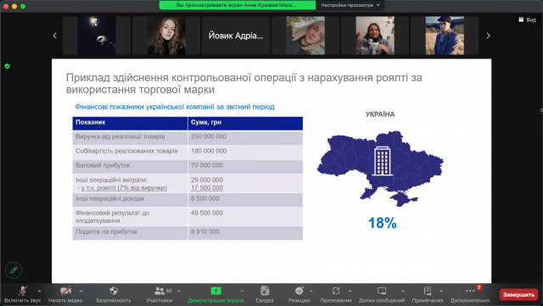Click the green Share Screen icon

[x=216, y=291]
